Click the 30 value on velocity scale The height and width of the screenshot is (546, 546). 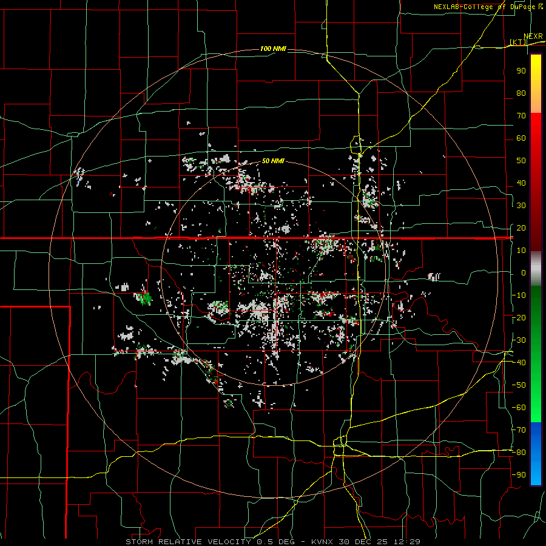click(x=521, y=206)
